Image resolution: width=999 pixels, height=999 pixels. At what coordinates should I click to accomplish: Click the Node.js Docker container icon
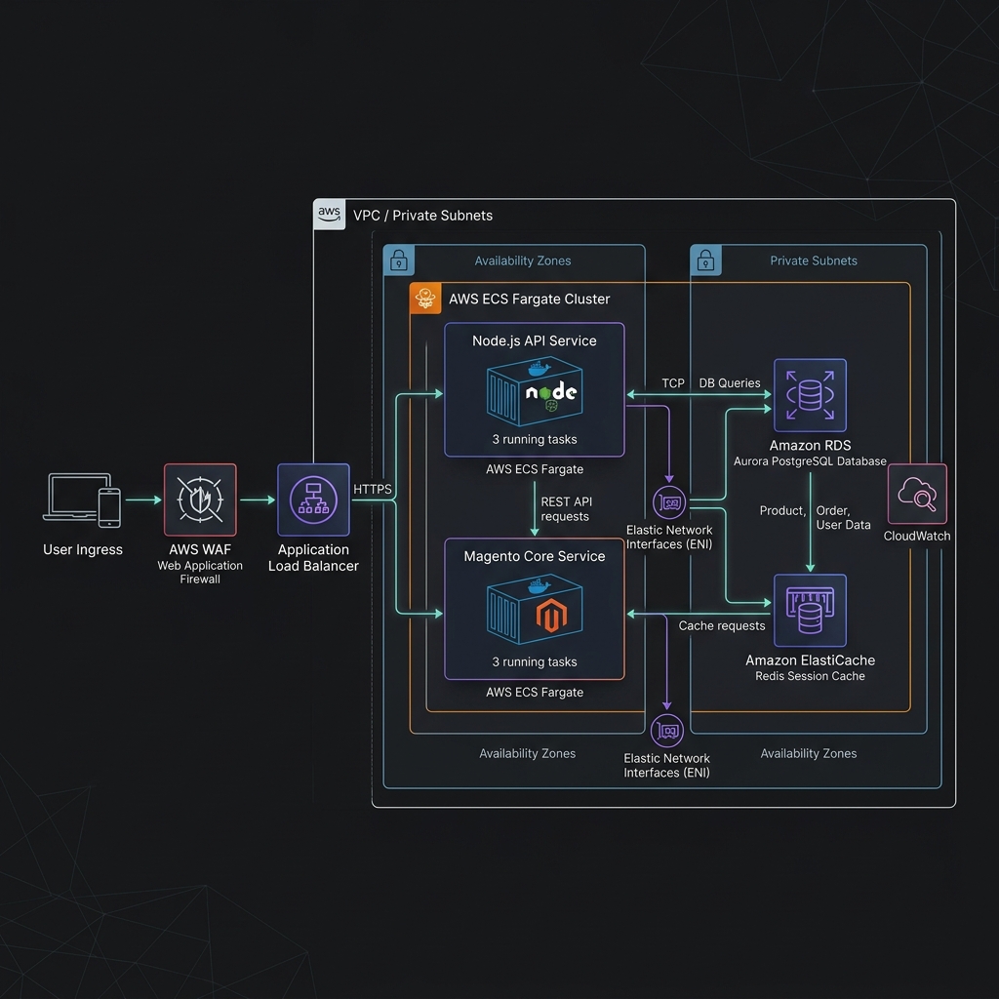pyautogui.click(x=535, y=392)
